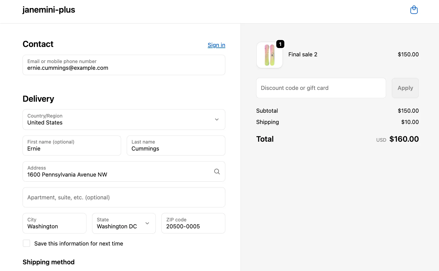
Task: Click the address search magnifier icon
Action: click(217, 171)
